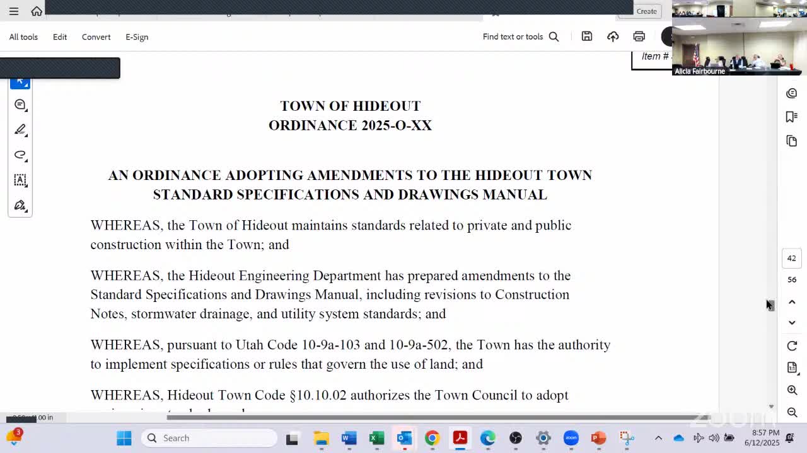
Task: Open Windows Start menu
Action: 124,438
